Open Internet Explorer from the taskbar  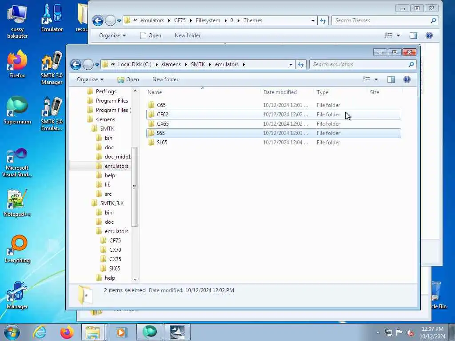[x=40, y=332]
